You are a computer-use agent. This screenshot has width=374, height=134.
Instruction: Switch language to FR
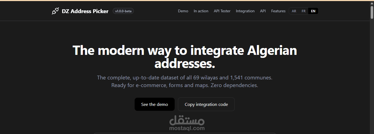tap(304, 11)
